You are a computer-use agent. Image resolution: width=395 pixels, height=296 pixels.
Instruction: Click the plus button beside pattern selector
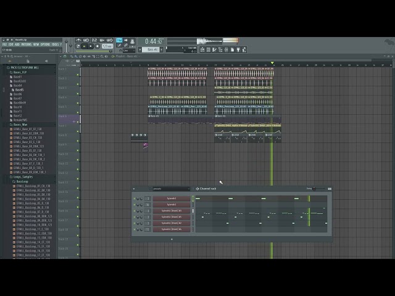tap(162, 49)
